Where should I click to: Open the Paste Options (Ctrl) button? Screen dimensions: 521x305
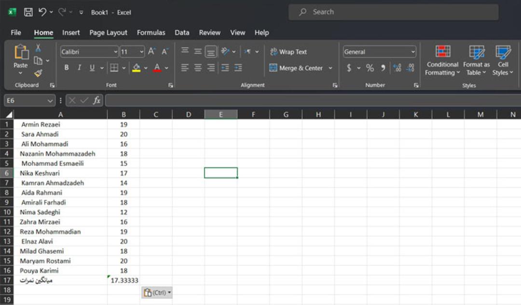[x=157, y=292]
